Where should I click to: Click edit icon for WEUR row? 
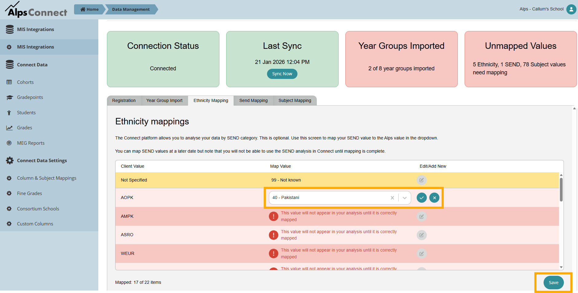[422, 254]
